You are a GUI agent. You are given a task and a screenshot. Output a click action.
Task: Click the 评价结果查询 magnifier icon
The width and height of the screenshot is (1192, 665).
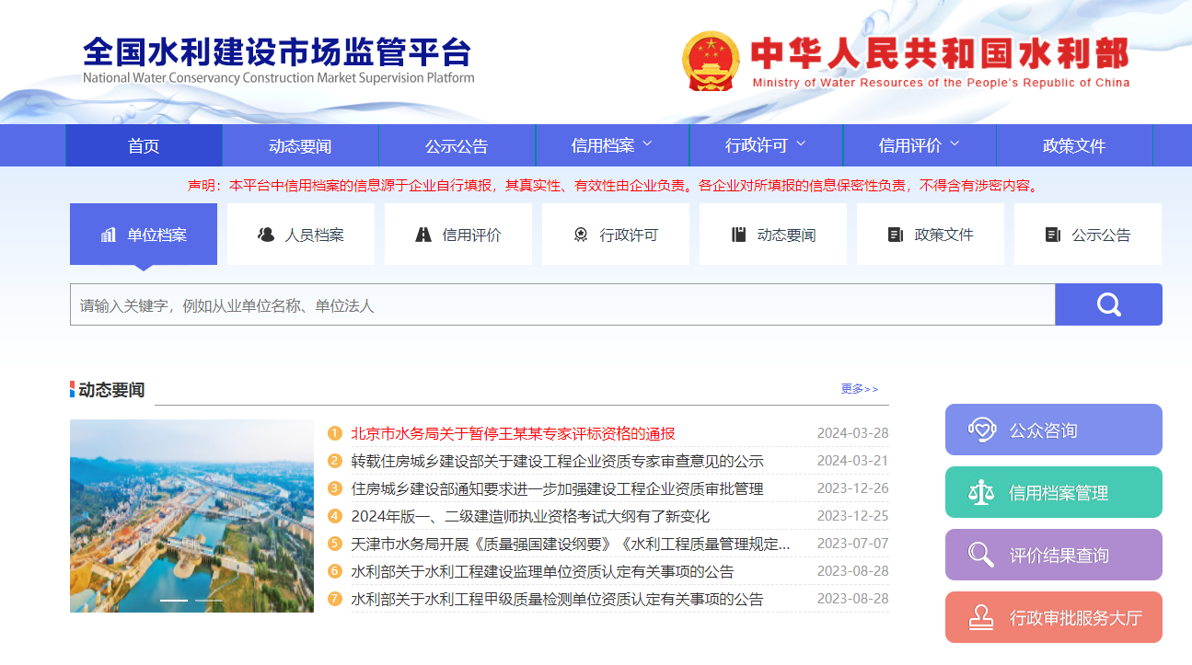[982, 555]
